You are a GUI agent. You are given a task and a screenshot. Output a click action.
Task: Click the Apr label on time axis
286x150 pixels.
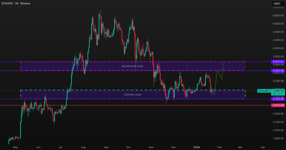[263, 147]
